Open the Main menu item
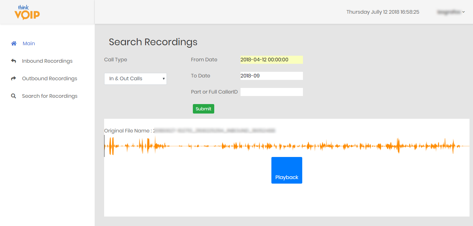This screenshot has height=226, width=473. click(x=29, y=43)
